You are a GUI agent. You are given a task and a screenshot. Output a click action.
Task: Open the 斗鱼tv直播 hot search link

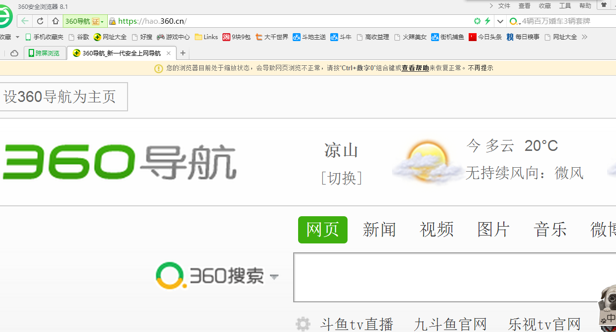coord(356,325)
